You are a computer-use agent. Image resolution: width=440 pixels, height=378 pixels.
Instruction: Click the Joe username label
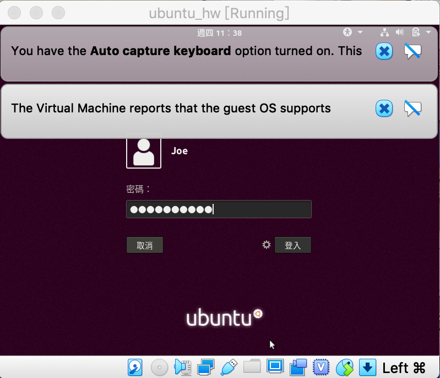click(180, 151)
